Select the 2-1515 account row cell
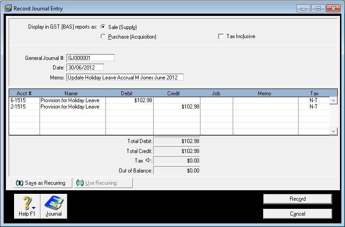Screen dimensions: 345x227 click(24, 107)
